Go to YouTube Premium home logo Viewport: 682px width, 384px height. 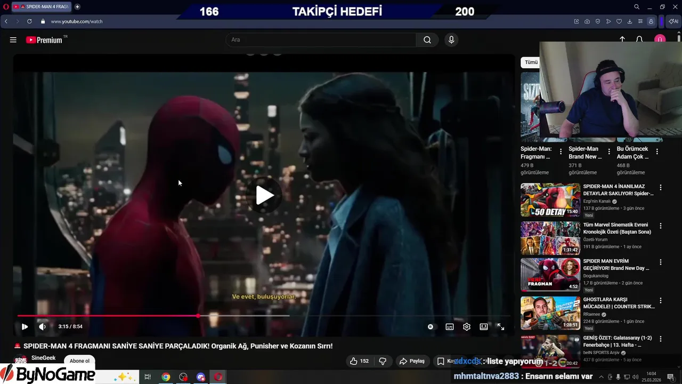[44, 40]
